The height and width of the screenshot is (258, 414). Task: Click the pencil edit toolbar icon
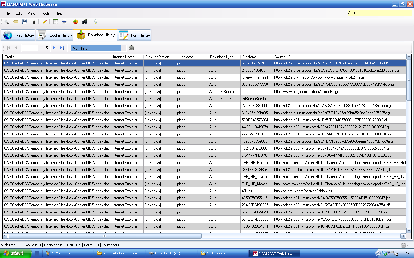[x=45, y=22]
